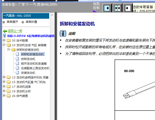Click the blue info 说明 icon
This screenshot has width=155, height=120.
click(63, 34)
